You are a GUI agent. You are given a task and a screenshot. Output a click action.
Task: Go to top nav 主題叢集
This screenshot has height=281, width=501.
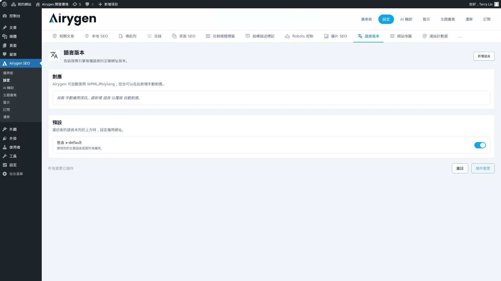tap(448, 19)
